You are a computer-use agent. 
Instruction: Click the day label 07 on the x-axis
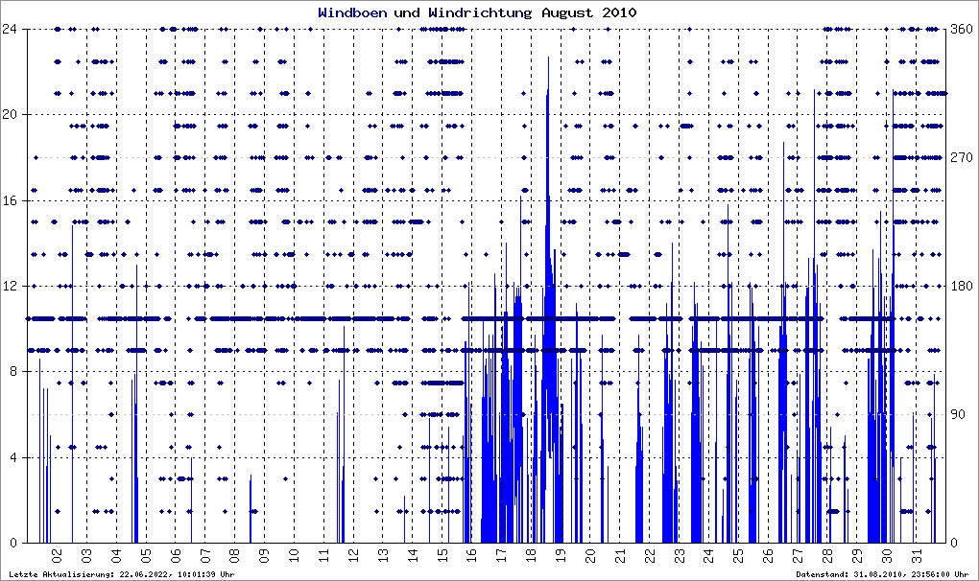pyautogui.click(x=205, y=555)
